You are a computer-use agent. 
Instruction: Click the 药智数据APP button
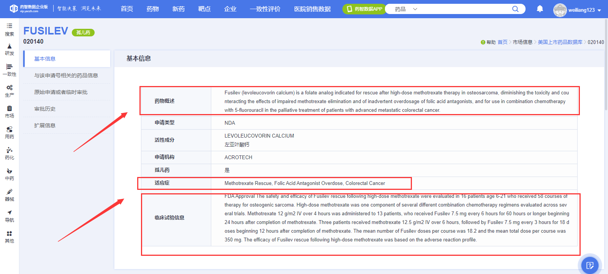[364, 9]
